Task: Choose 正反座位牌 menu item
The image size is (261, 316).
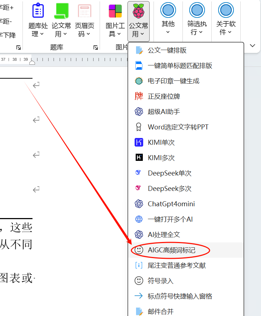Action: click(x=186, y=96)
